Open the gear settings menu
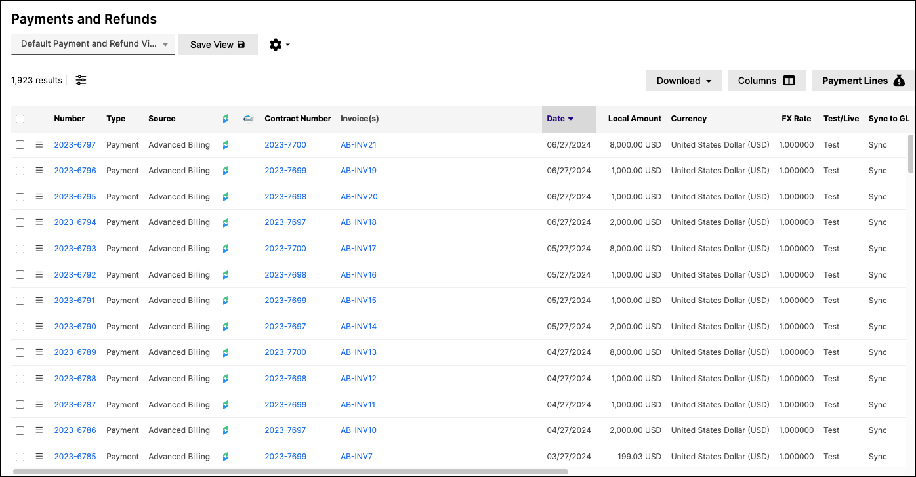The height and width of the screenshot is (477, 916). tap(280, 45)
